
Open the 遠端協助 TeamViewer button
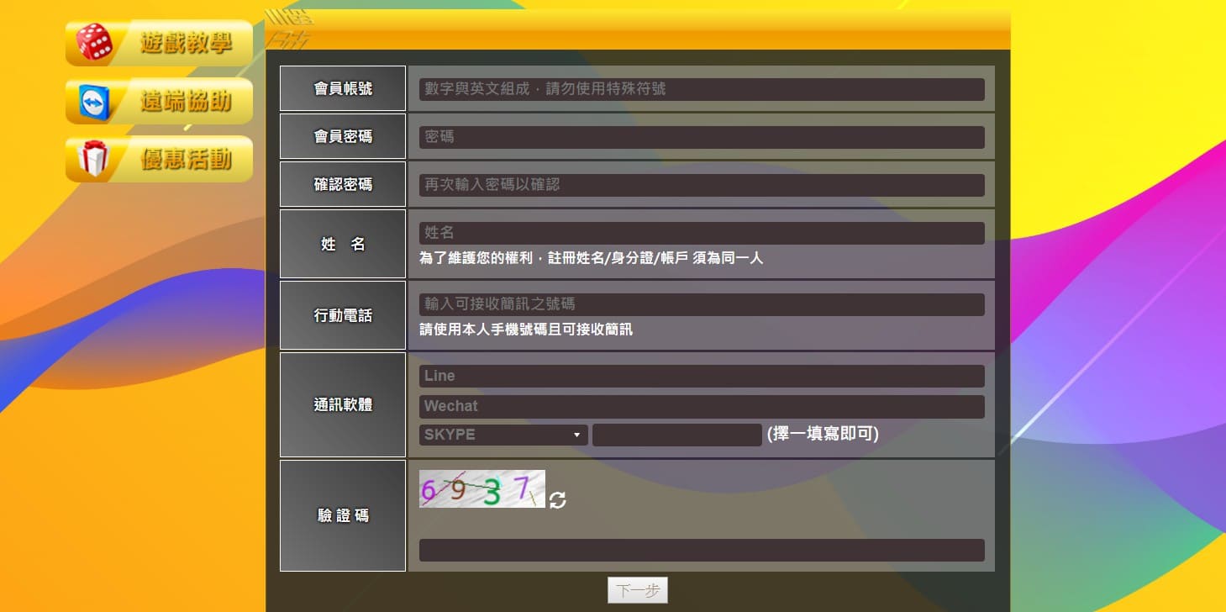point(159,101)
